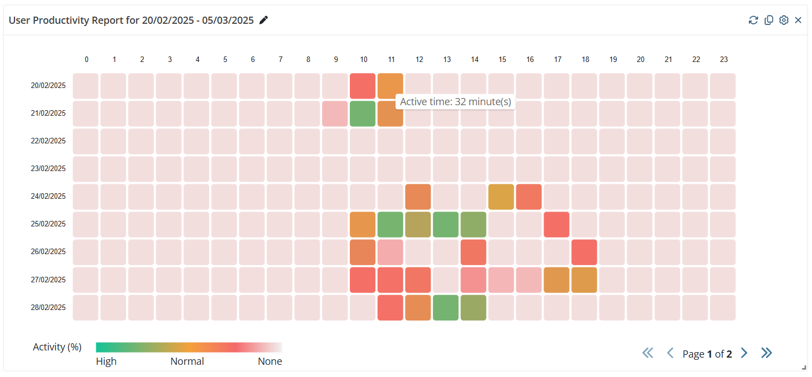Go to the previous page
812x377 pixels.
pos(670,353)
